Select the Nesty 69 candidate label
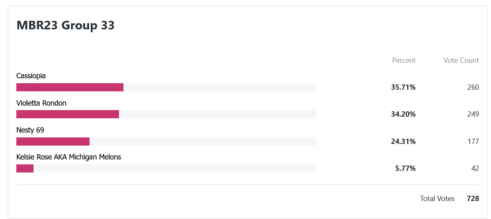Viewport: 491px width, 219px height. (30, 130)
